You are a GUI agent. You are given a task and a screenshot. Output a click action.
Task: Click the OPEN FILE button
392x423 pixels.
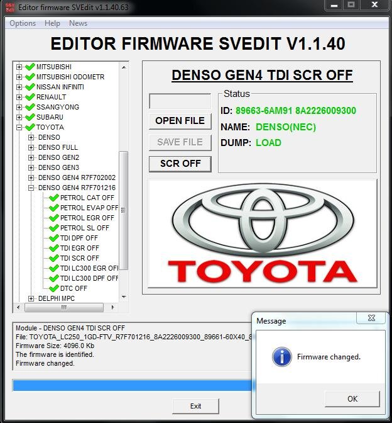(x=180, y=121)
